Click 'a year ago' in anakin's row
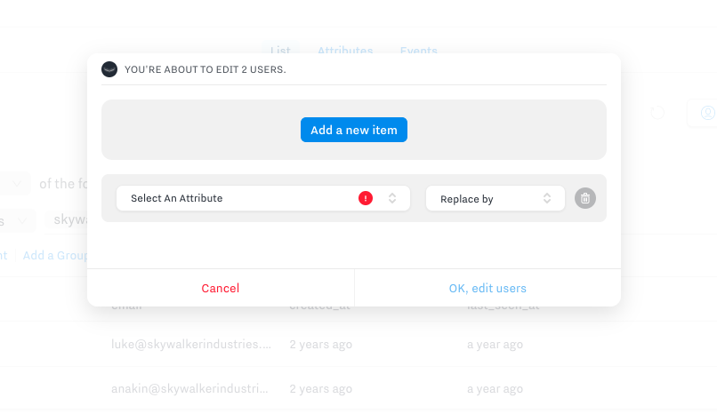The height and width of the screenshot is (414, 717). click(495, 388)
